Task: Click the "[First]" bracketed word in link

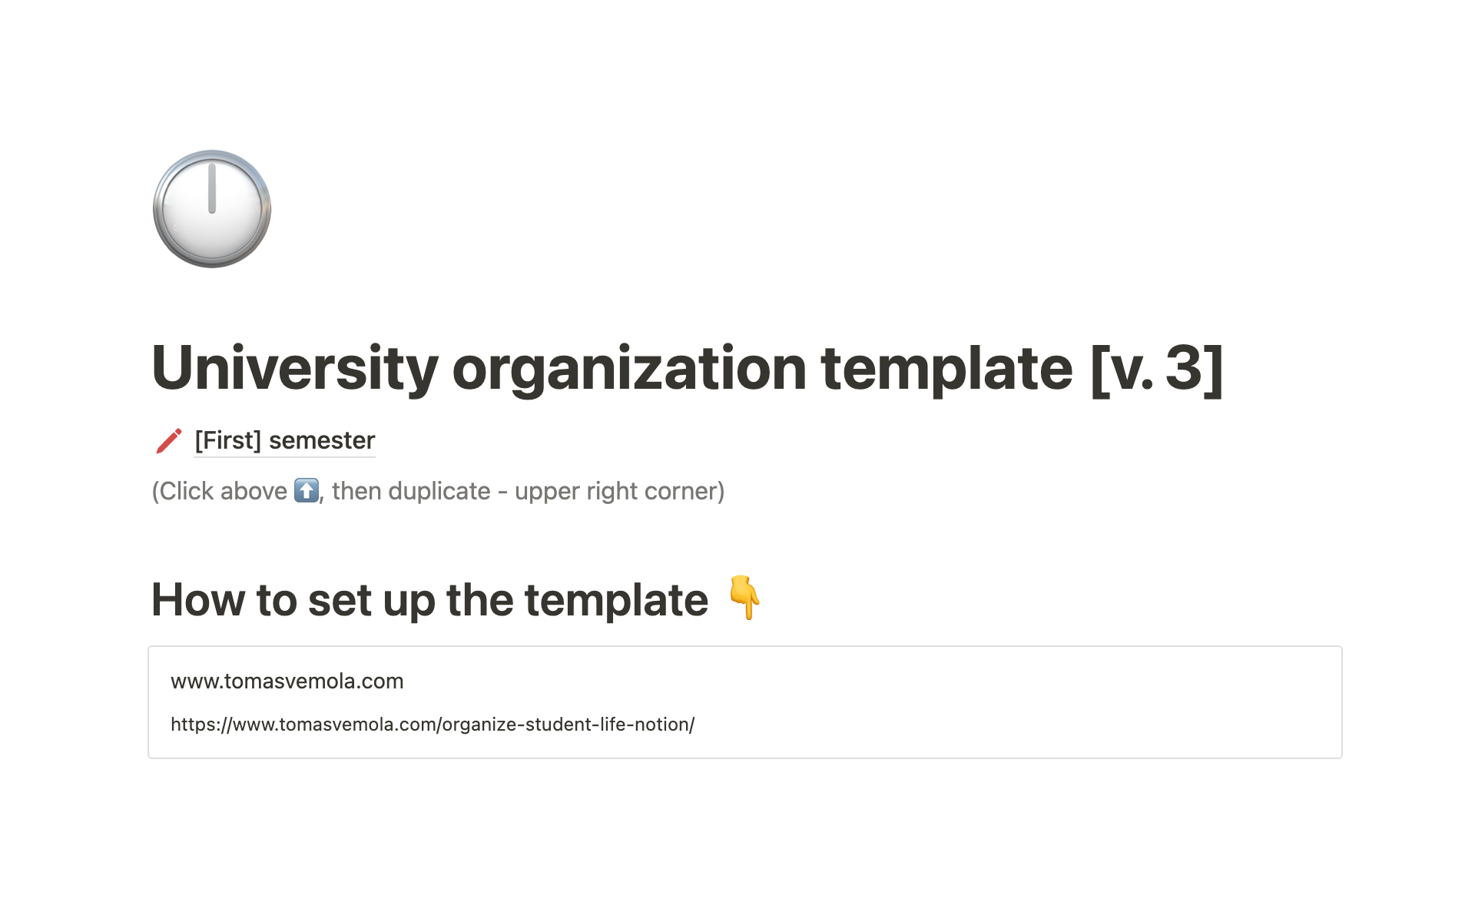Action: point(228,441)
